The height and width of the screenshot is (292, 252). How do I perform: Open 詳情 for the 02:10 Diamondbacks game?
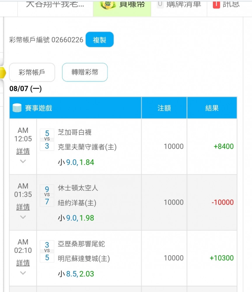pos(23,263)
